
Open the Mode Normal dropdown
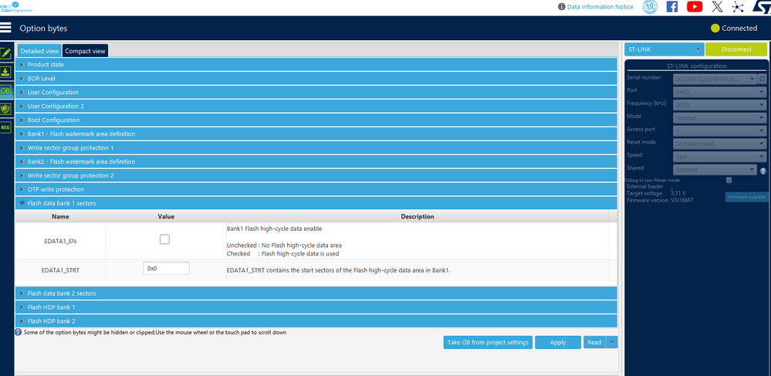[719, 117]
